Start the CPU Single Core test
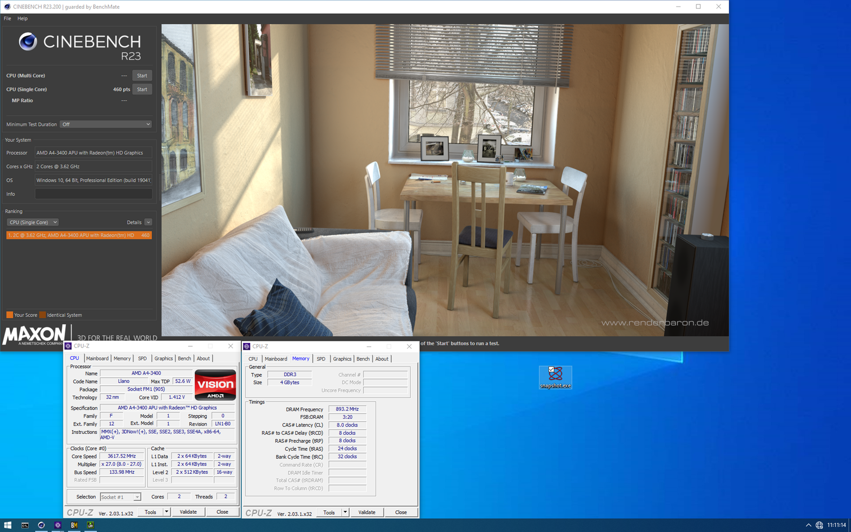Image resolution: width=851 pixels, height=532 pixels. 142,89
